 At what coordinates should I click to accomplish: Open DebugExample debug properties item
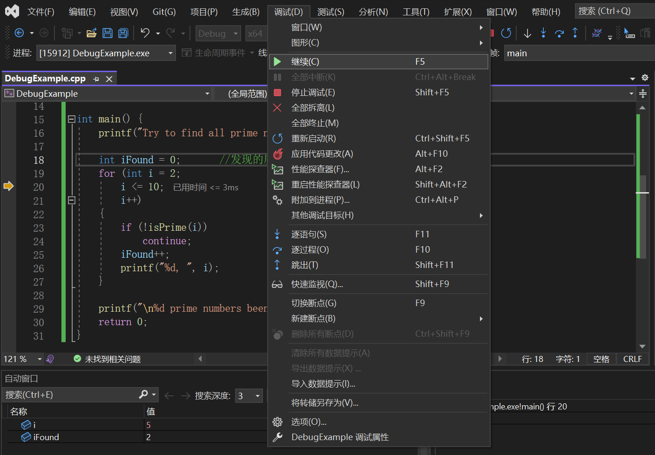[379, 437]
